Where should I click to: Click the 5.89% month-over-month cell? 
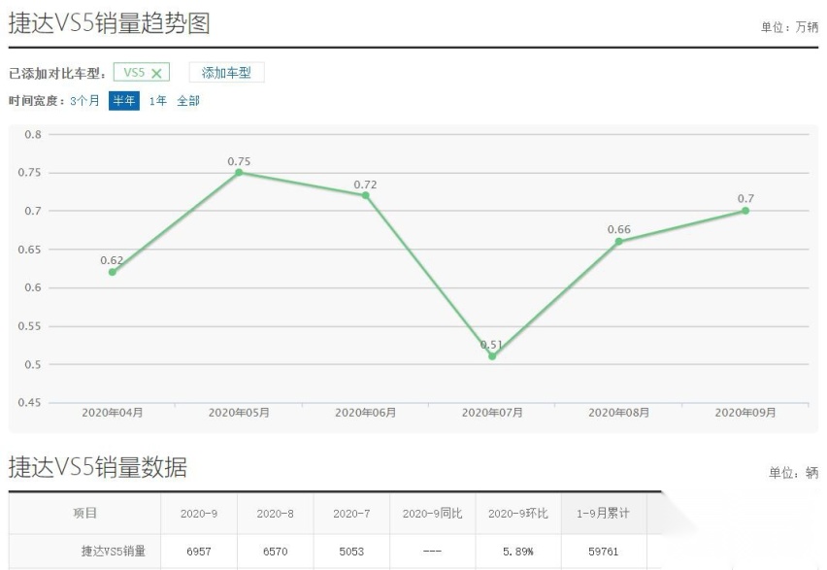pos(518,553)
